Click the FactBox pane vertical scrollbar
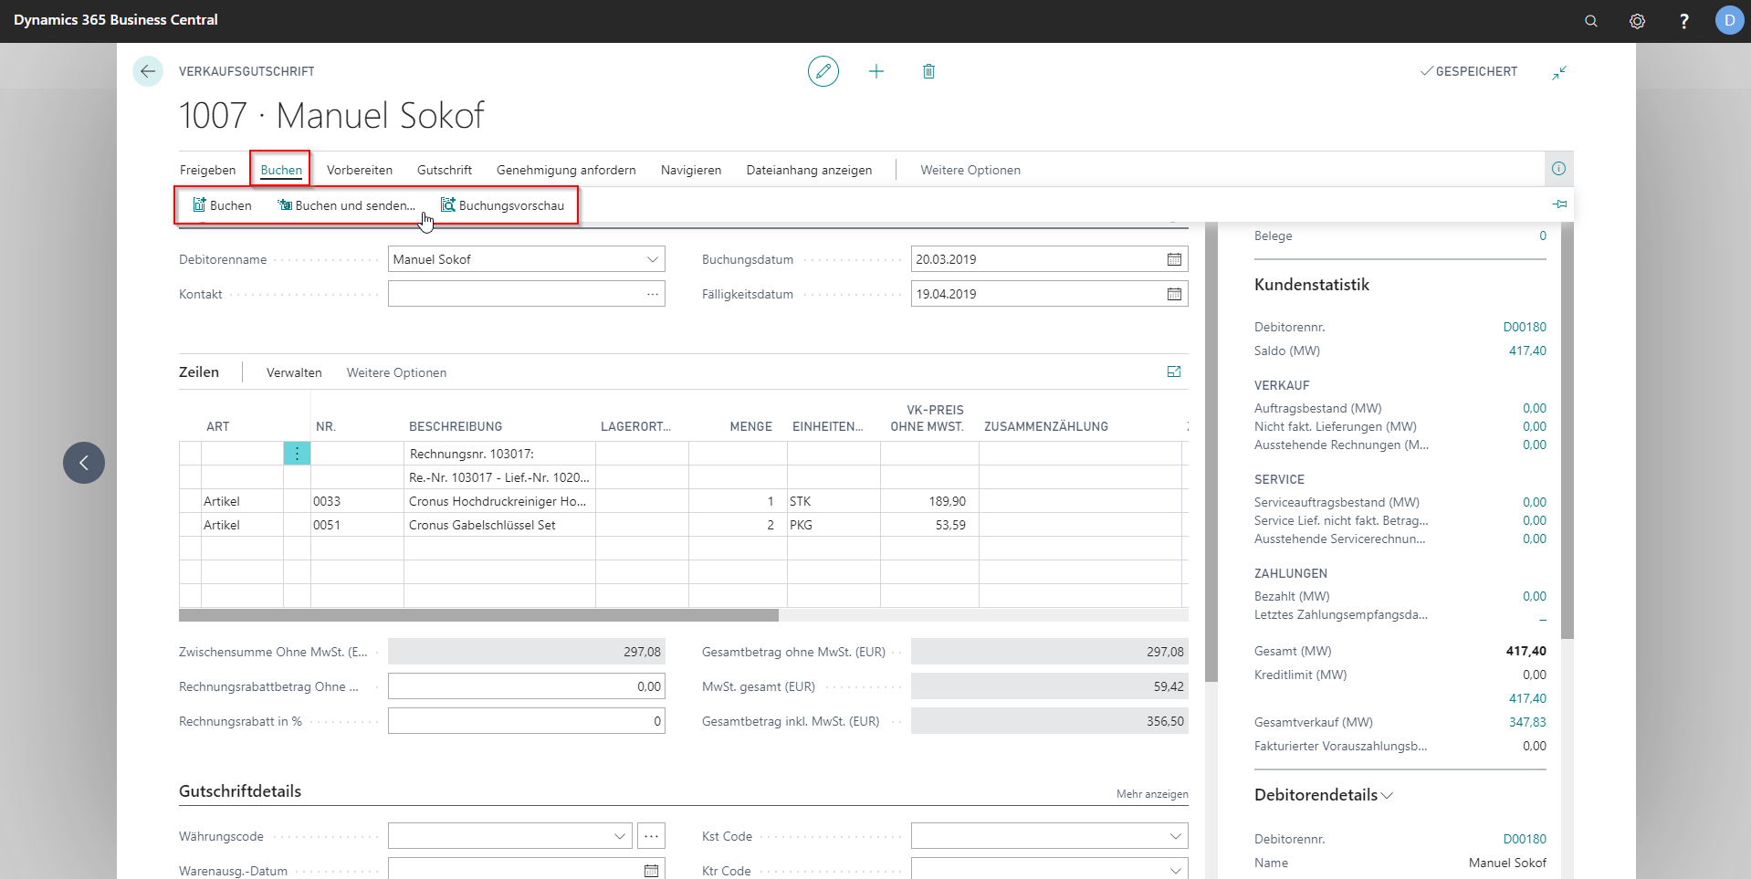 [x=1568, y=430]
